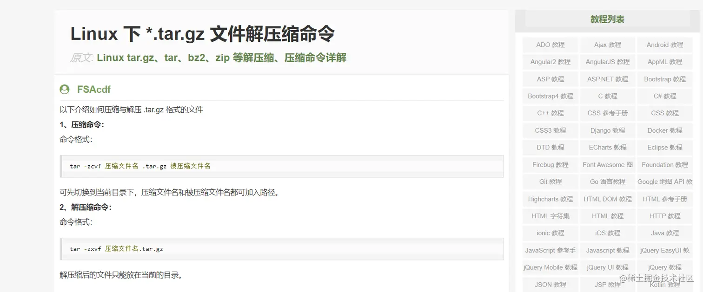The height and width of the screenshot is (292, 703).
Task: Click the intro line about .tar.gz 格式的文件
Action: (x=132, y=110)
